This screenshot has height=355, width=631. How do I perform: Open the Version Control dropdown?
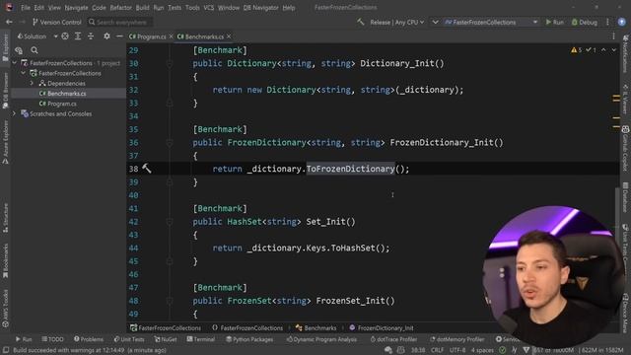tap(57, 22)
